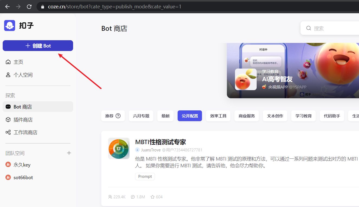
Task: Add a team space with plus icon
Action: (x=69, y=153)
